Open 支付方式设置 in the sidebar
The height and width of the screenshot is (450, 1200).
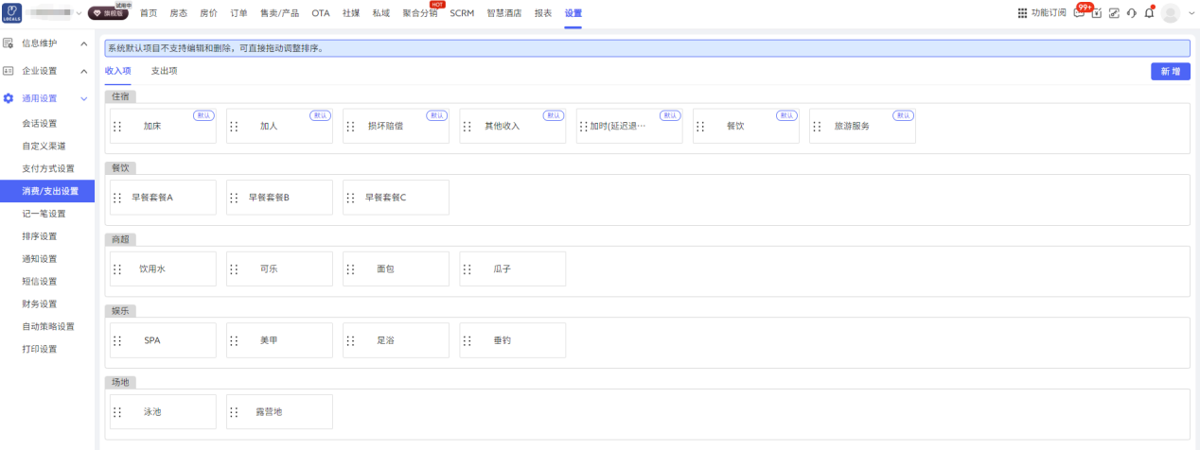point(48,168)
